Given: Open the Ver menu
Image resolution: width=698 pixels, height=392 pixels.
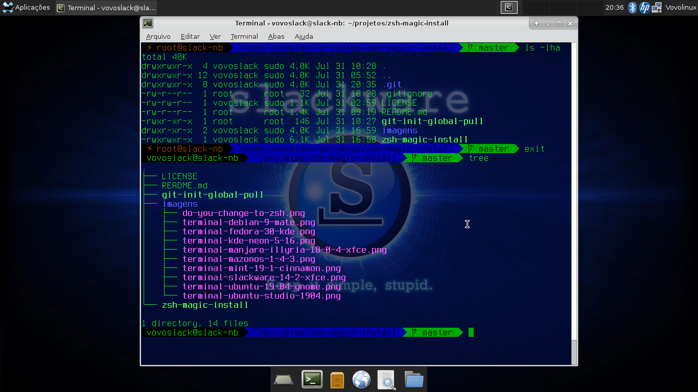Looking at the screenshot, I should [215, 36].
